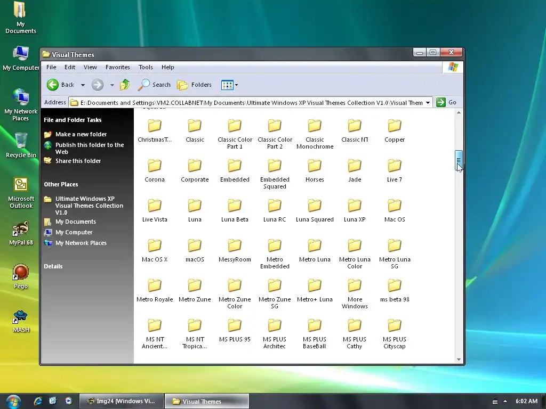Collapse the Other Places section
This screenshot has width=546, height=409.
pos(61,184)
